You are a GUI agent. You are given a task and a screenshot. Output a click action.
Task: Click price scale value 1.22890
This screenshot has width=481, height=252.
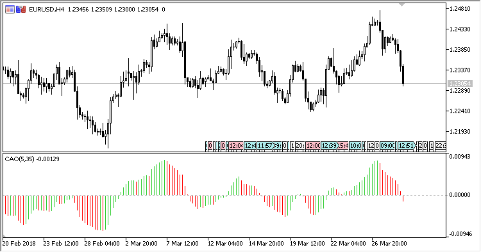(460, 91)
